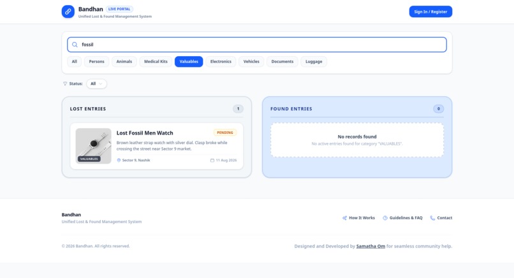Open the Guidelines & FAQ link
Image resolution: width=514 pixels, height=278 pixels.
pyautogui.click(x=402, y=218)
